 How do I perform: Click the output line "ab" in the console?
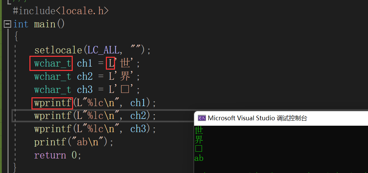coord(199,158)
